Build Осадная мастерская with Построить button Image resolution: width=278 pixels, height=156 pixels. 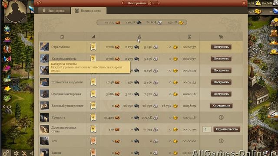coord(221,94)
